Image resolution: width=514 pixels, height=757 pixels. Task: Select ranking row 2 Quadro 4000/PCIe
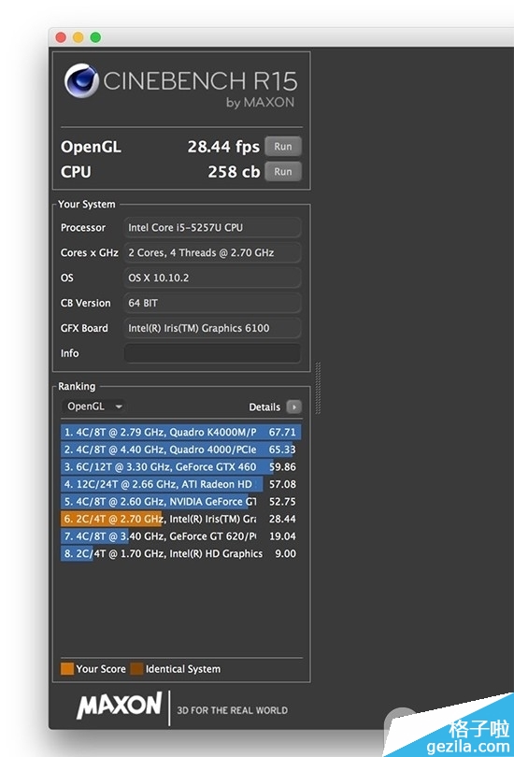coord(181,450)
